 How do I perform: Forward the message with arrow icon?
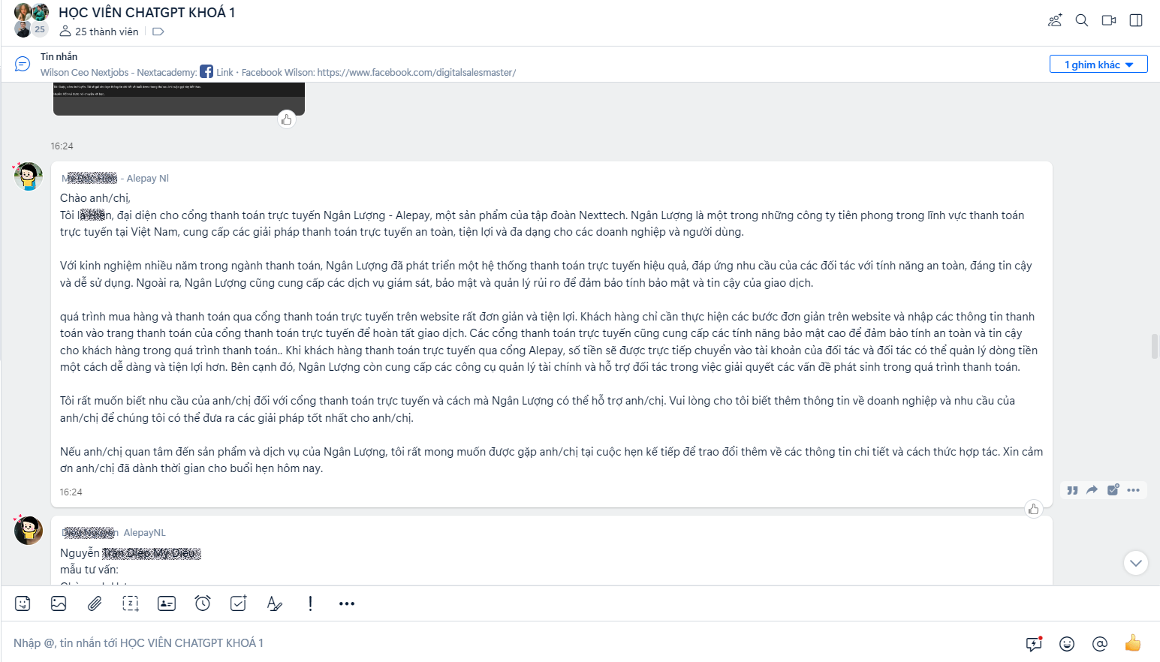click(x=1092, y=490)
